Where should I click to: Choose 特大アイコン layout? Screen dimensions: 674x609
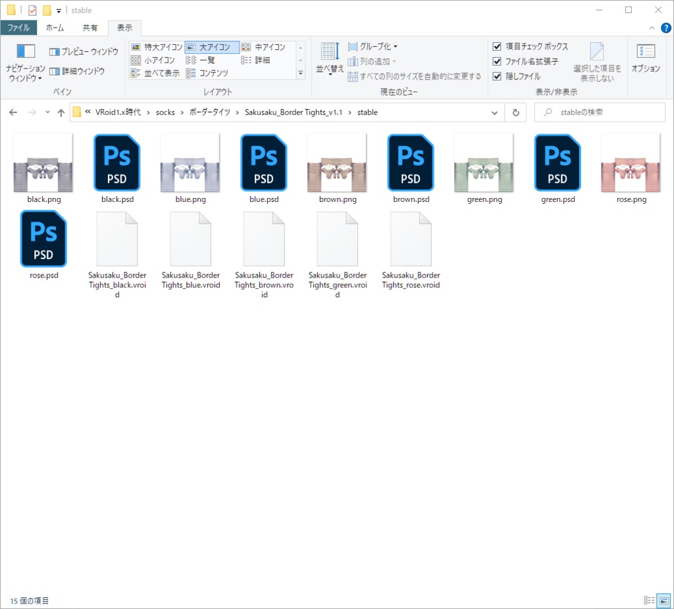click(157, 47)
